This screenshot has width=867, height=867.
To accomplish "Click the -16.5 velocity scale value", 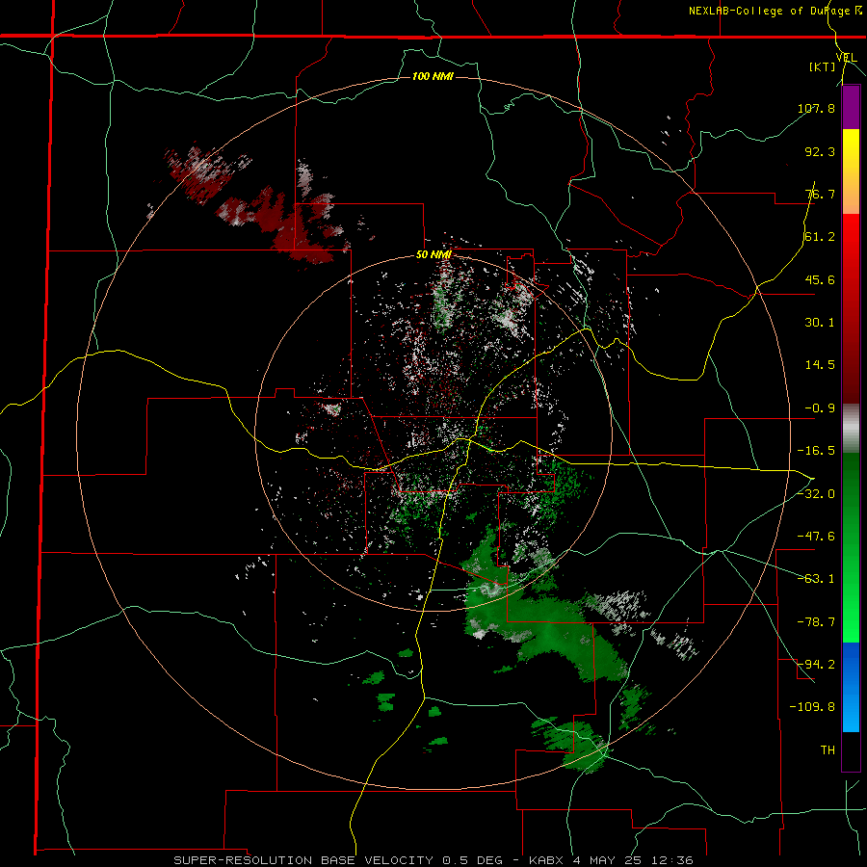I will [x=816, y=451].
